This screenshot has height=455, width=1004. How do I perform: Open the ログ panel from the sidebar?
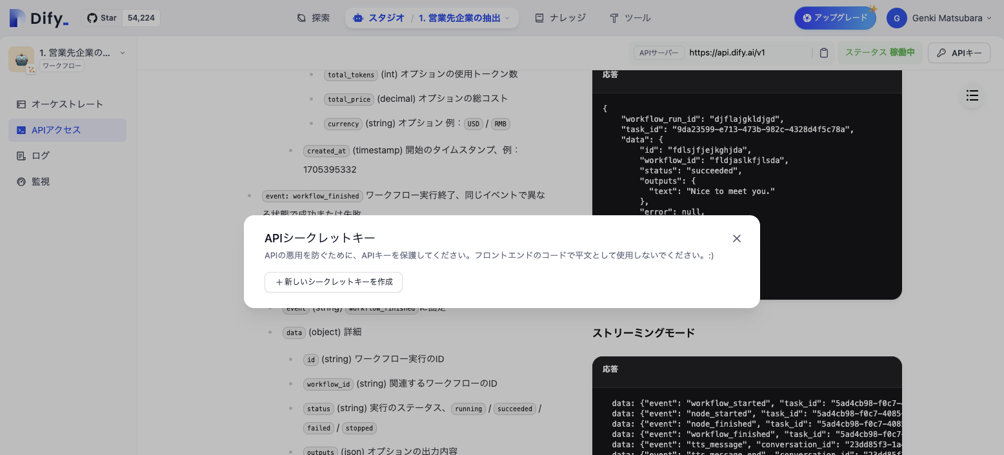click(40, 155)
